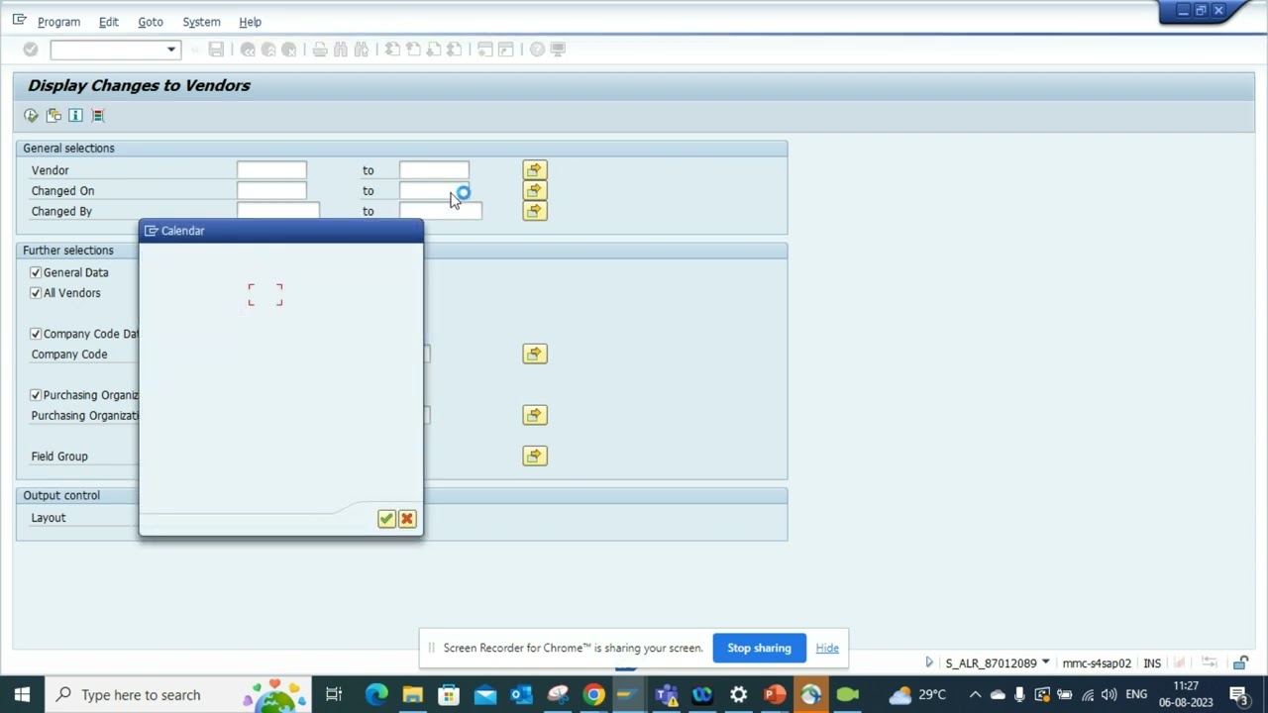Open PowerPoint from the taskbar
The image size is (1268, 713).
coord(775,694)
